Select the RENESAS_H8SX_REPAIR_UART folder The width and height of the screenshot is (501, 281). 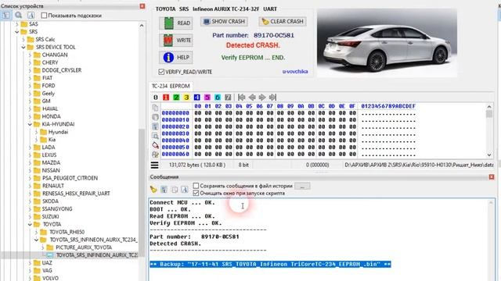pyautogui.click(x=76, y=194)
